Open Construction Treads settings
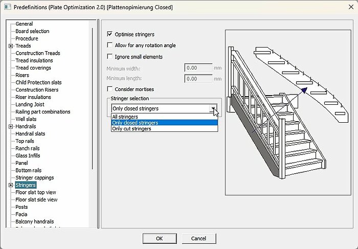This screenshot has width=358, height=249. tap(38, 53)
